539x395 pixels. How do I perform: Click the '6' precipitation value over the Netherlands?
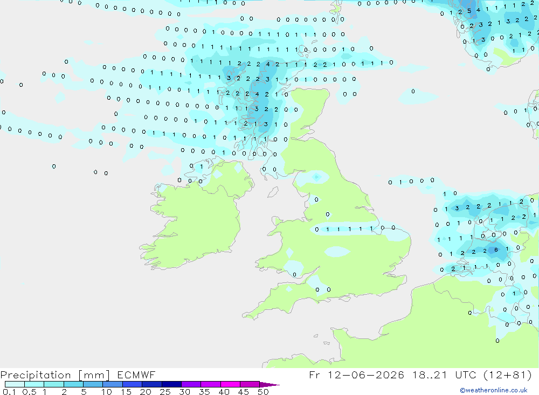click(x=496, y=250)
